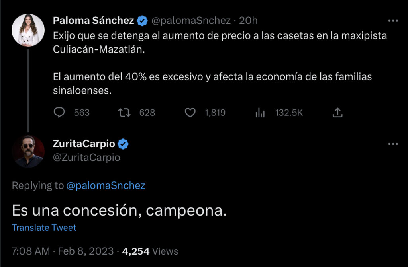
Task: Click the reply icon on Paloma's tweet
Action: [59, 113]
